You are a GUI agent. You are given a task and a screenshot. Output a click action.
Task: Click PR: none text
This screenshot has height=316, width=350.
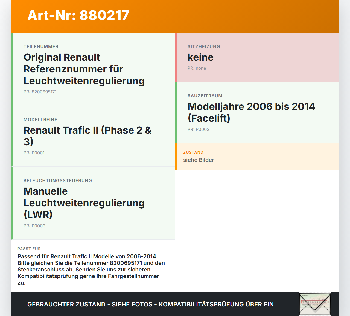coord(197,68)
